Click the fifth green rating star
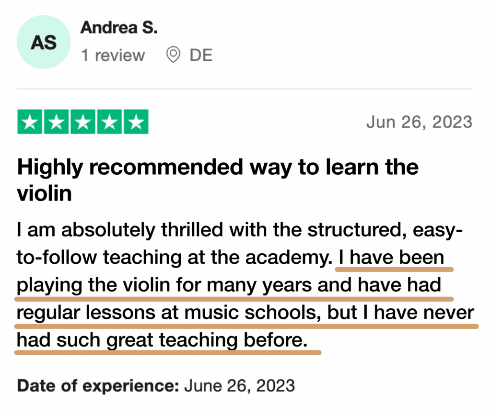This screenshot has width=491, height=417. [136, 122]
